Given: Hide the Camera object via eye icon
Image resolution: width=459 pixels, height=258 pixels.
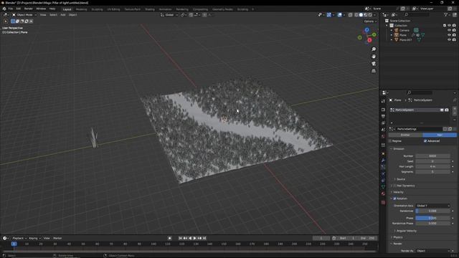Looking at the screenshot, I should [x=449, y=30].
